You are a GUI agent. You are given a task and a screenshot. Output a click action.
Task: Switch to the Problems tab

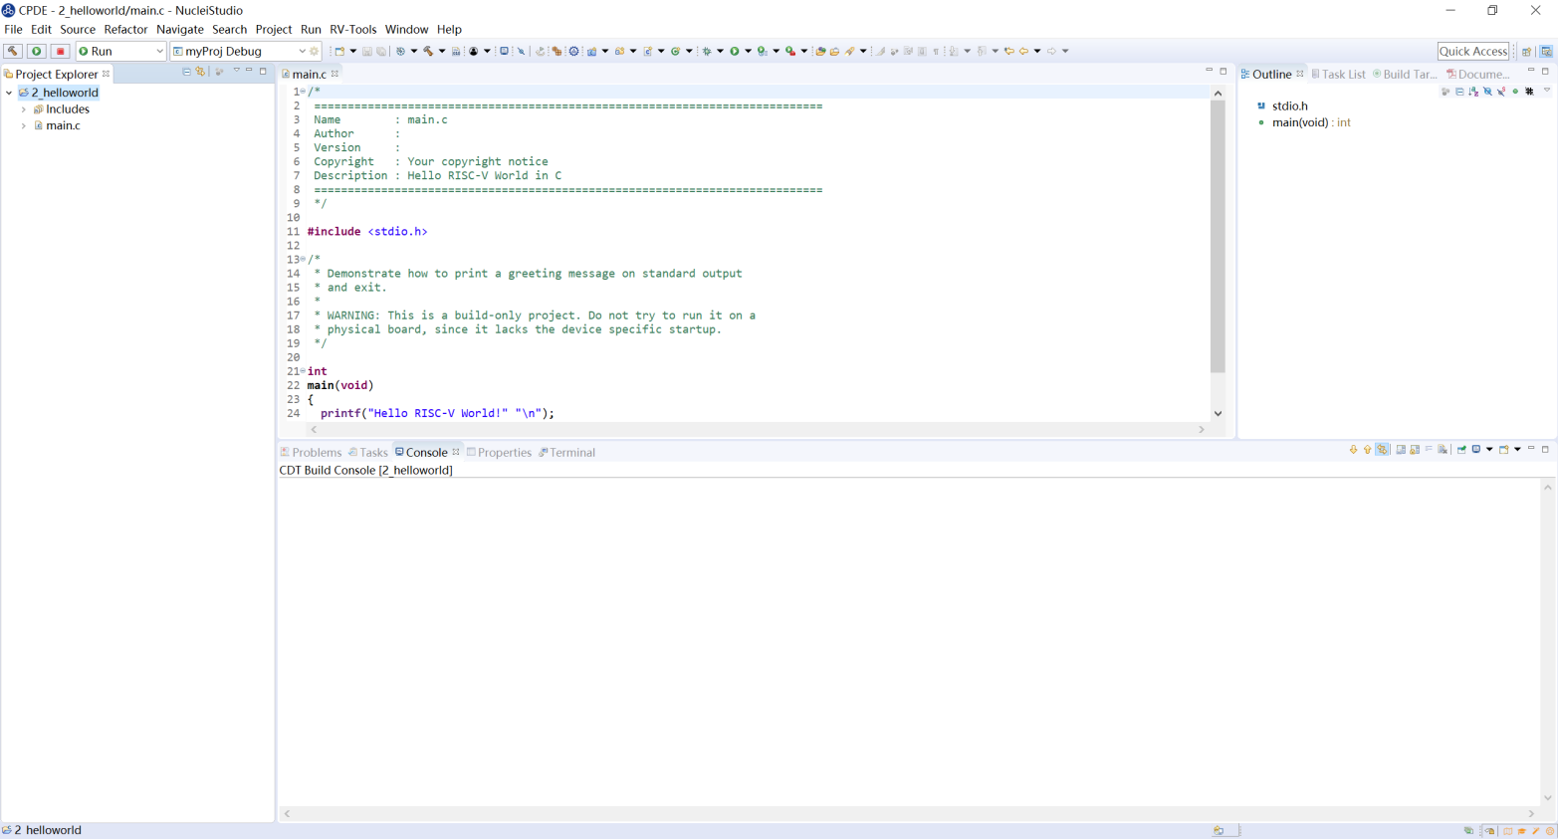tap(311, 452)
